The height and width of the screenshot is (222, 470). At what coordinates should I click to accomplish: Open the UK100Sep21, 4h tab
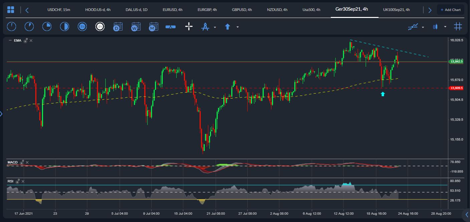[x=396, y=10]
